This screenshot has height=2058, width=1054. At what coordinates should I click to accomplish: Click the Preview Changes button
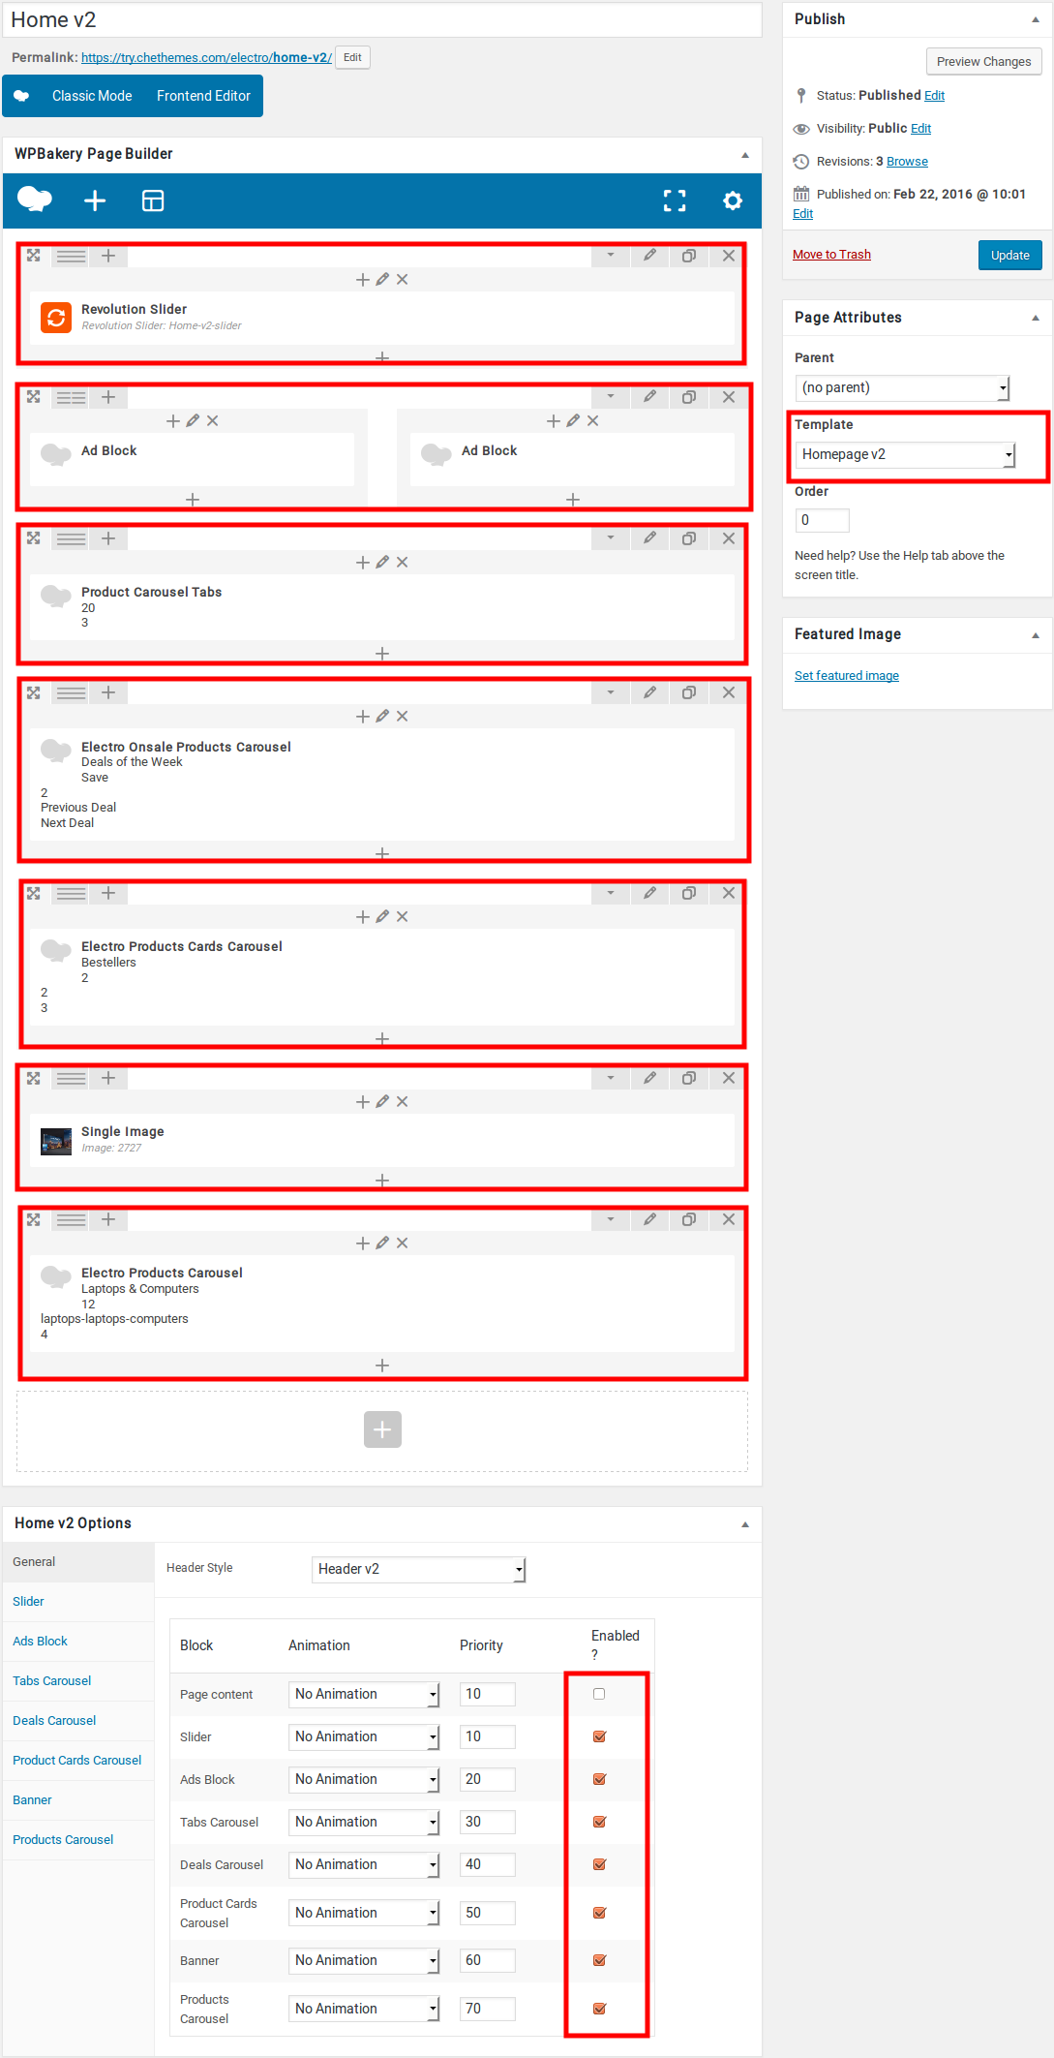(983, 62)
